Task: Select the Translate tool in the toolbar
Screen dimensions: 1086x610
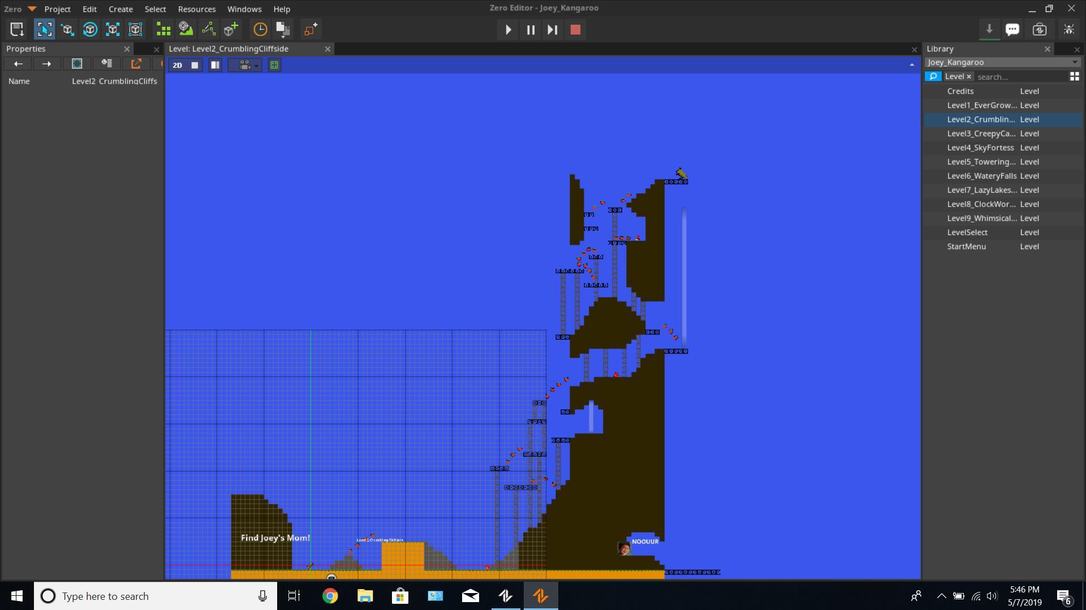Action: [67, 29]
